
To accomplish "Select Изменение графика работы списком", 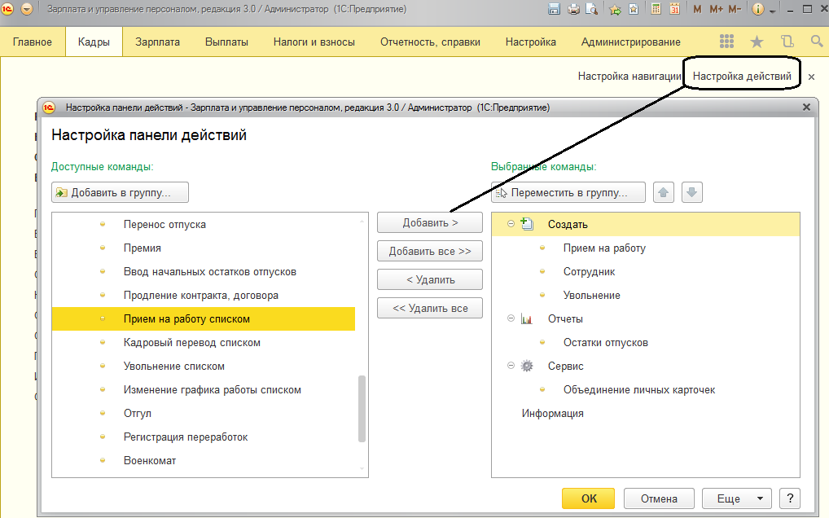I will 212,390.
